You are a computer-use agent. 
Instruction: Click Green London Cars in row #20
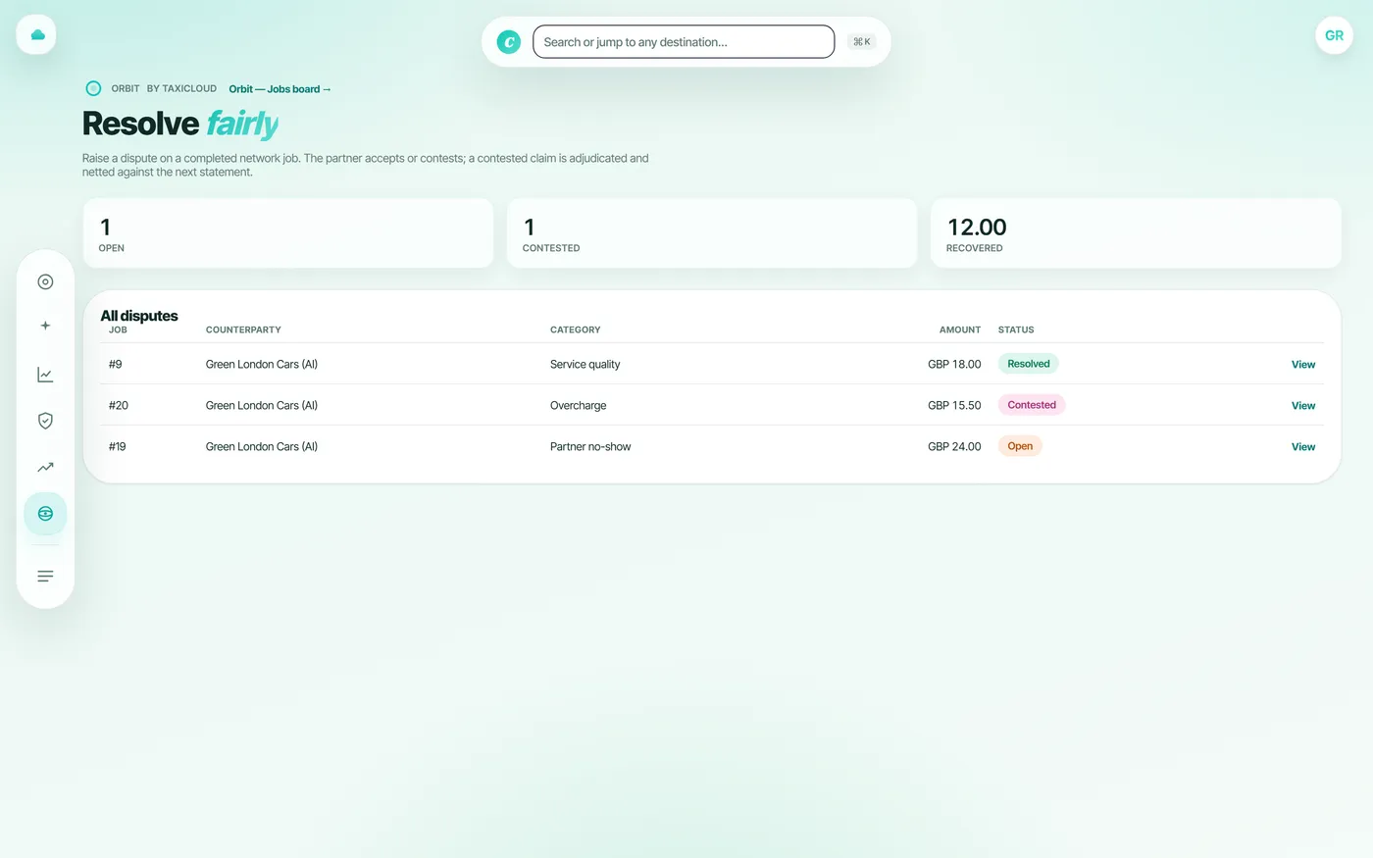pyautogui.click(x=261, y=406)
